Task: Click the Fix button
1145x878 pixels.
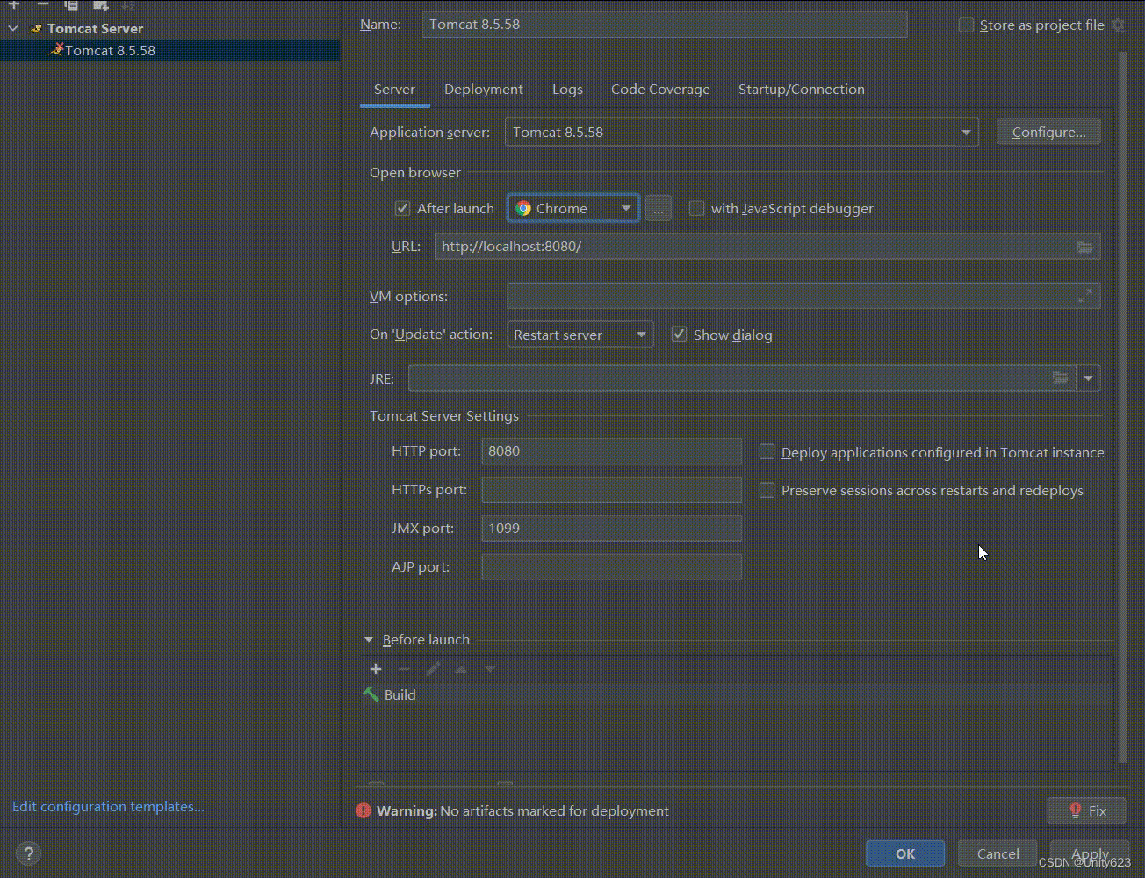Action: [1087, 810]
